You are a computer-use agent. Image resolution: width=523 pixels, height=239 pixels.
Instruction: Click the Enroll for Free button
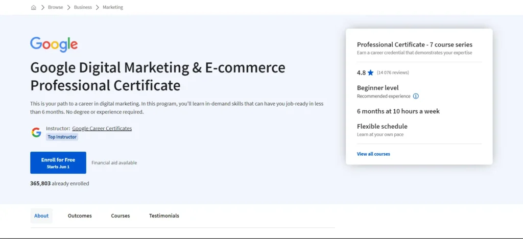pyautogui.click(x=58, y=163)
